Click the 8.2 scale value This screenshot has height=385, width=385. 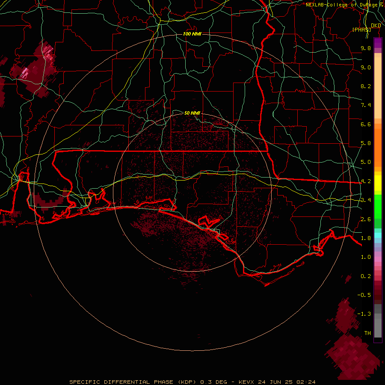[x=366, y=86]
